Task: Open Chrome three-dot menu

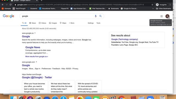Action: [x=170, y=5]
